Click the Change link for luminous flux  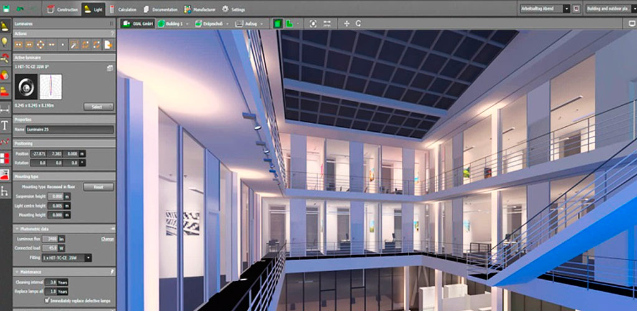coord(107,239)
